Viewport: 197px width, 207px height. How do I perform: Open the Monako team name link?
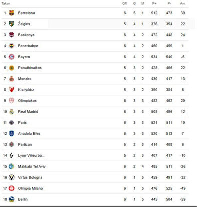pos(25,79)
